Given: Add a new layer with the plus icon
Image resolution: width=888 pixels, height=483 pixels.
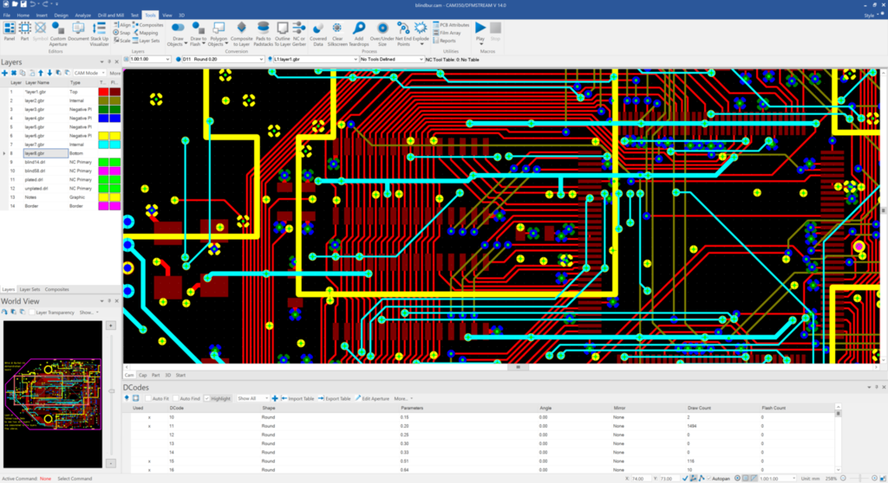Looking at the screenshot, I should point(4,73).
